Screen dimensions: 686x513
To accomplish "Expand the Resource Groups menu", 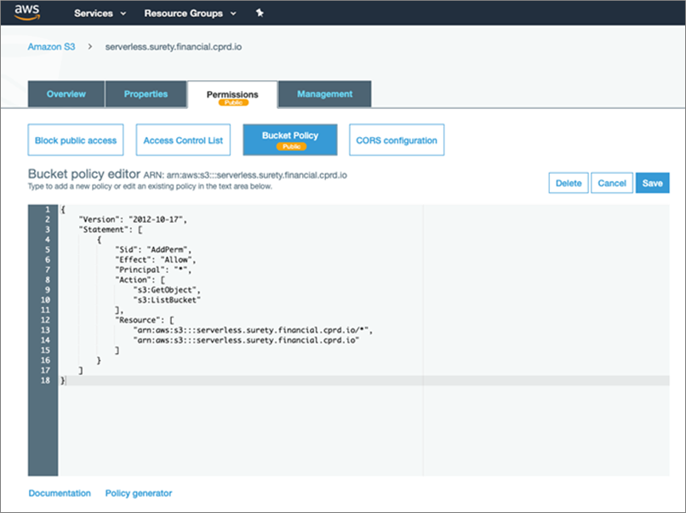I will 191,14.
